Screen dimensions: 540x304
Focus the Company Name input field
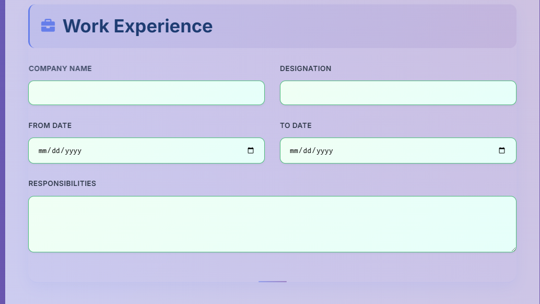146,92
